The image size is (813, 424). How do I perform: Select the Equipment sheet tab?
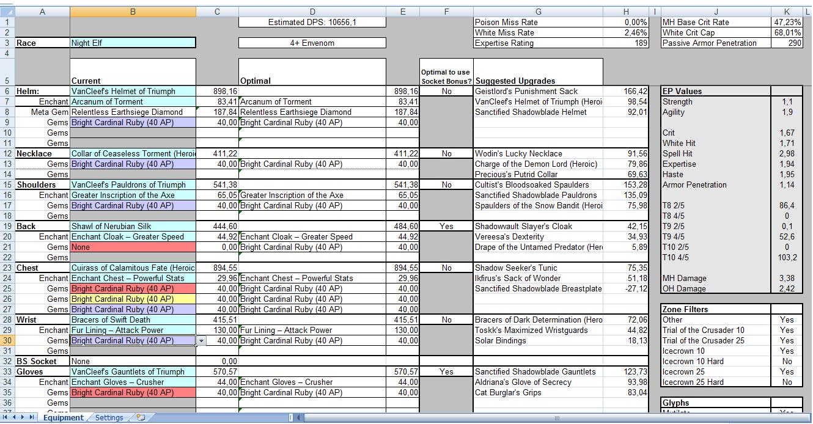coord(64,418)
